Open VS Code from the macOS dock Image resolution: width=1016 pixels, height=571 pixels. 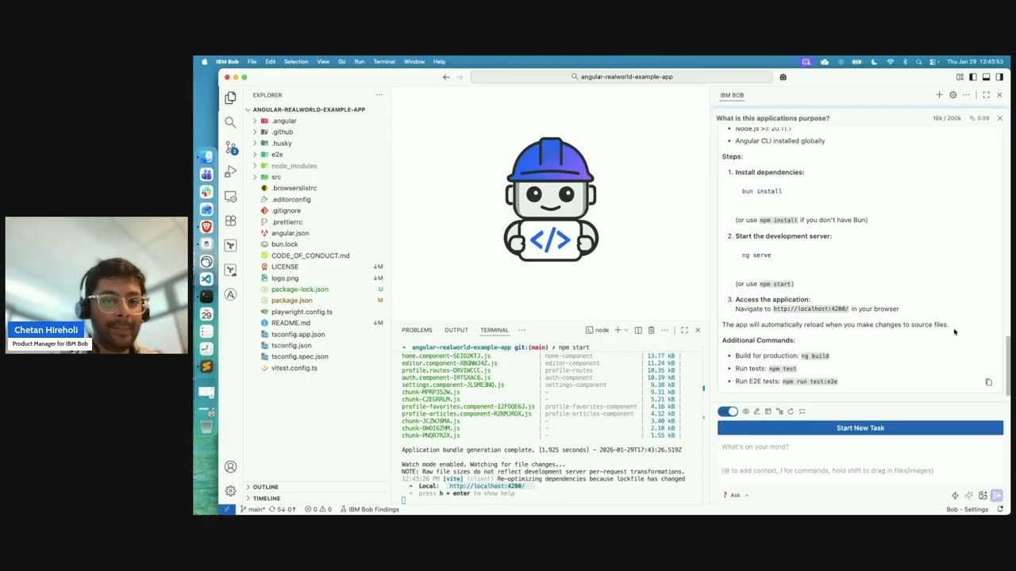coord(206,279)
